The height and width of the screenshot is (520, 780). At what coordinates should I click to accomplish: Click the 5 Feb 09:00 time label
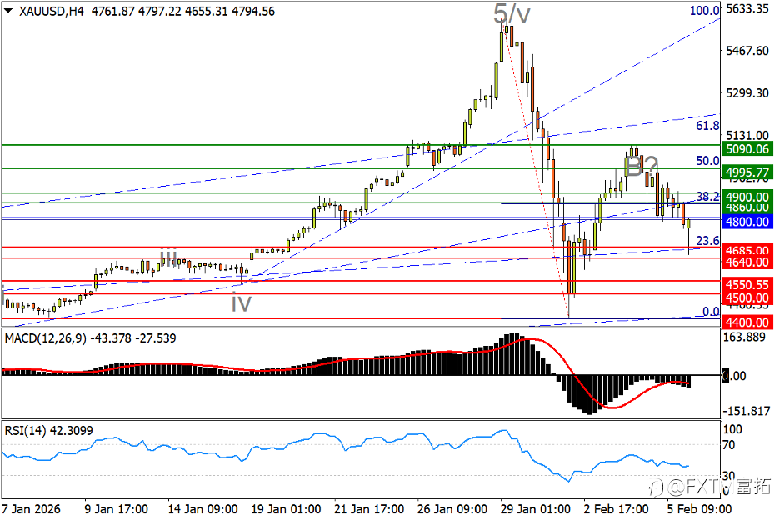point(699,509)
